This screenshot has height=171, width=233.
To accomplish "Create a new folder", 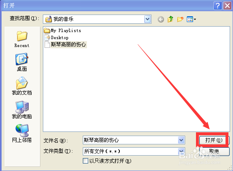I will click(180, 19).
